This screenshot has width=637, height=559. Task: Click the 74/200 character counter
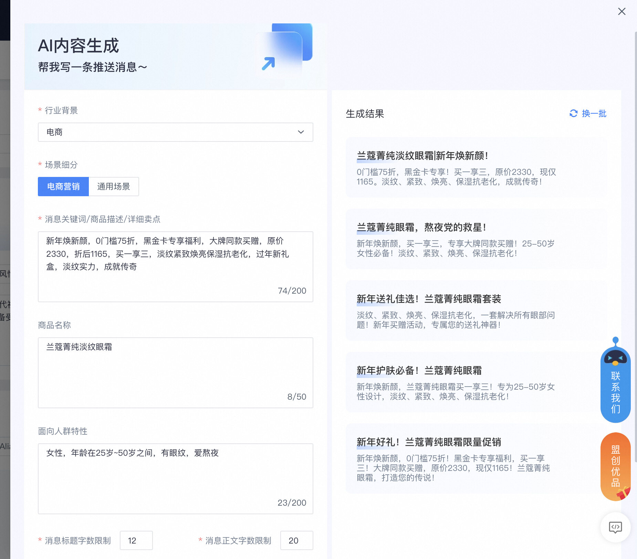[292, 291]
